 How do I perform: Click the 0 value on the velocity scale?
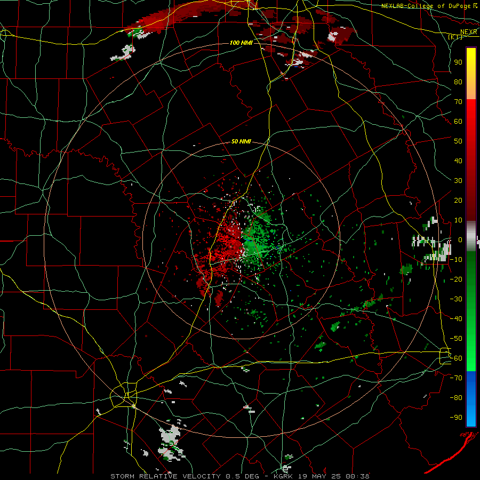tap(460, 239)
